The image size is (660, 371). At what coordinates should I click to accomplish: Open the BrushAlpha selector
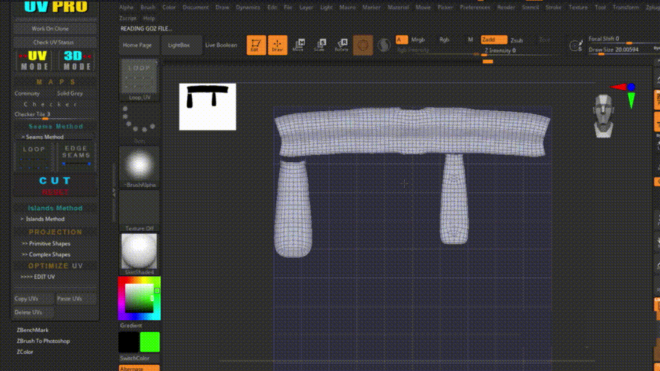tap(139, 167)
